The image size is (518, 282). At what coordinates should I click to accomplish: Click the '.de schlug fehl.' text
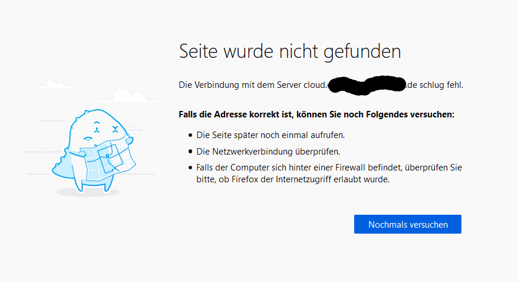435,85
